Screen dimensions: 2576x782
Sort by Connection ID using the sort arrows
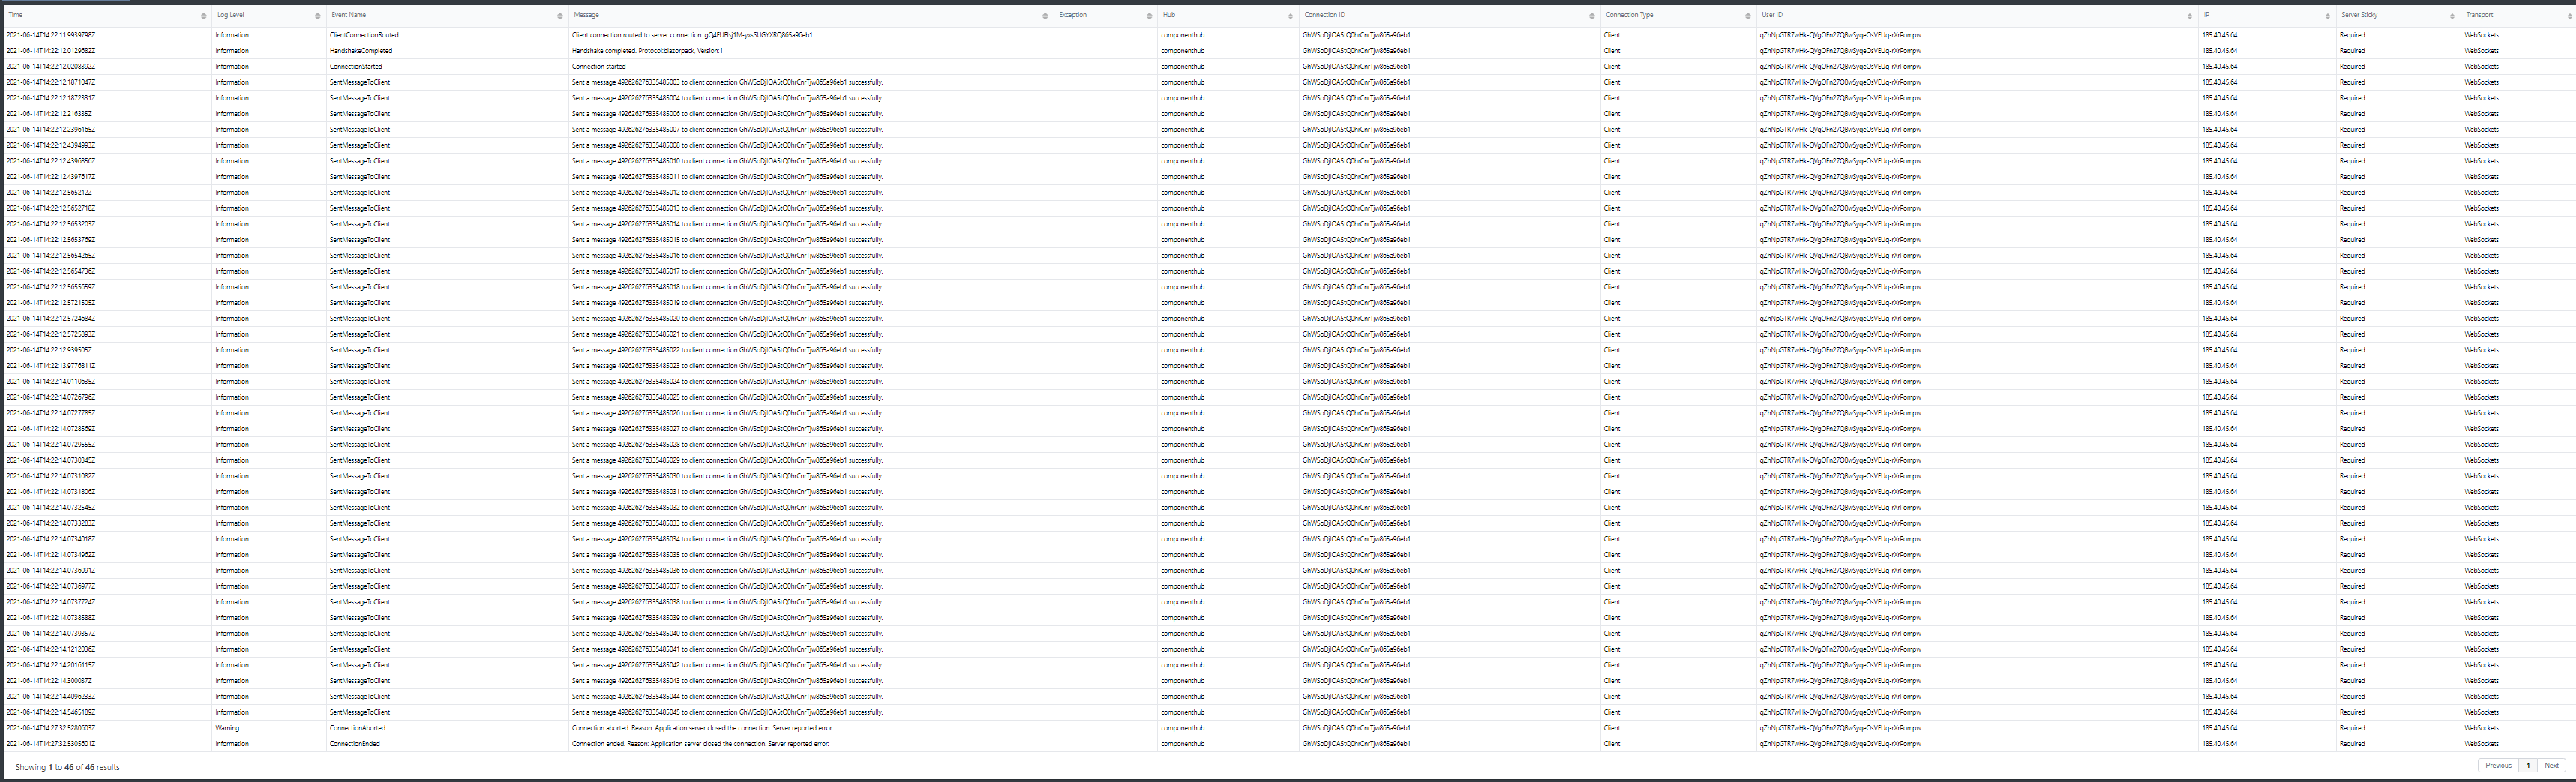tap(1591, 16)
